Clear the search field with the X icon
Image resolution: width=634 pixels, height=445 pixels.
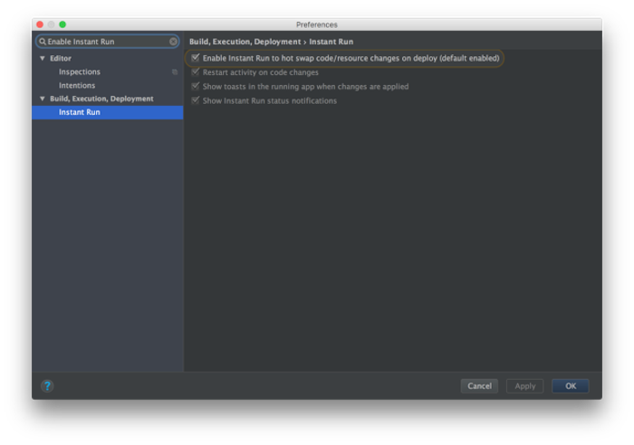[x=173, y=42]
